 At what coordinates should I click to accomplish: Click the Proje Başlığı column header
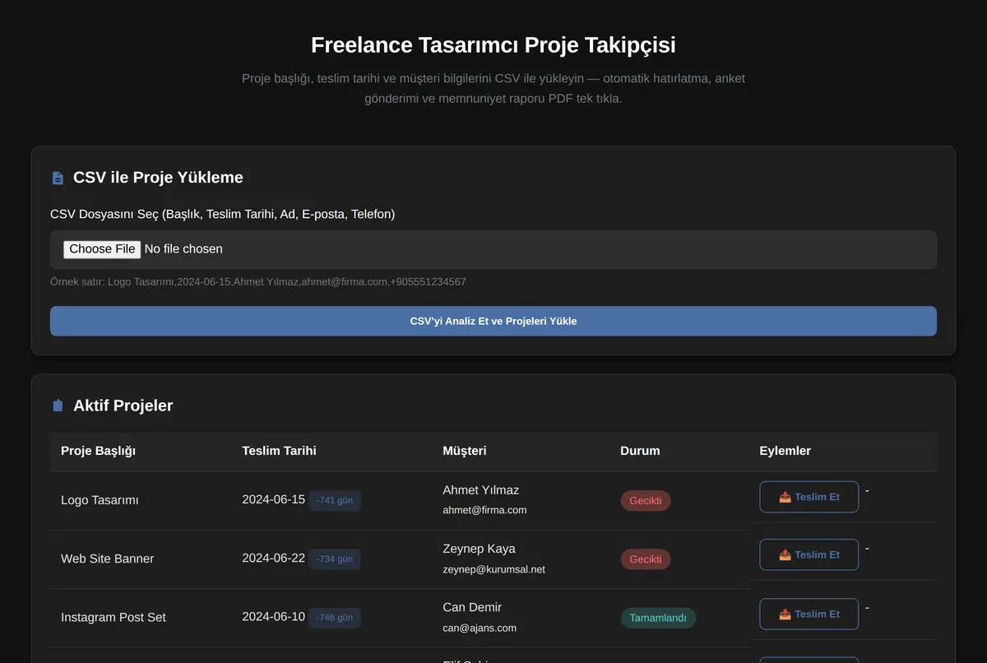(98, 451)
